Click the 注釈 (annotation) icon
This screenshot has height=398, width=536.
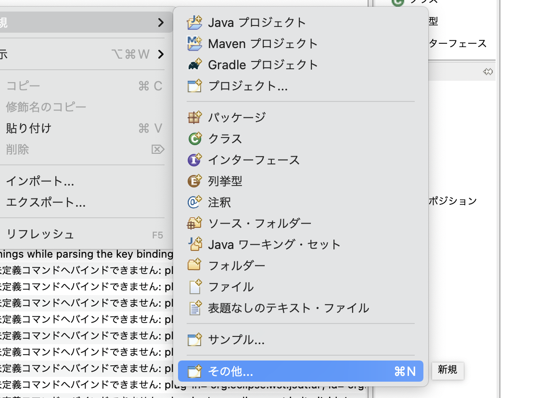click(x=195, y=202)
